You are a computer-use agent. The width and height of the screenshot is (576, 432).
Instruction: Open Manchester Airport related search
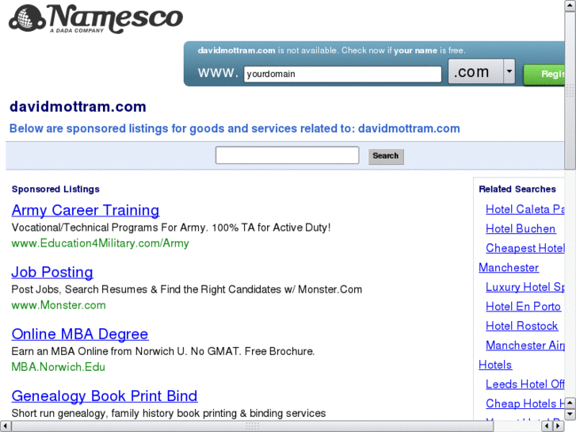(525, 346)
